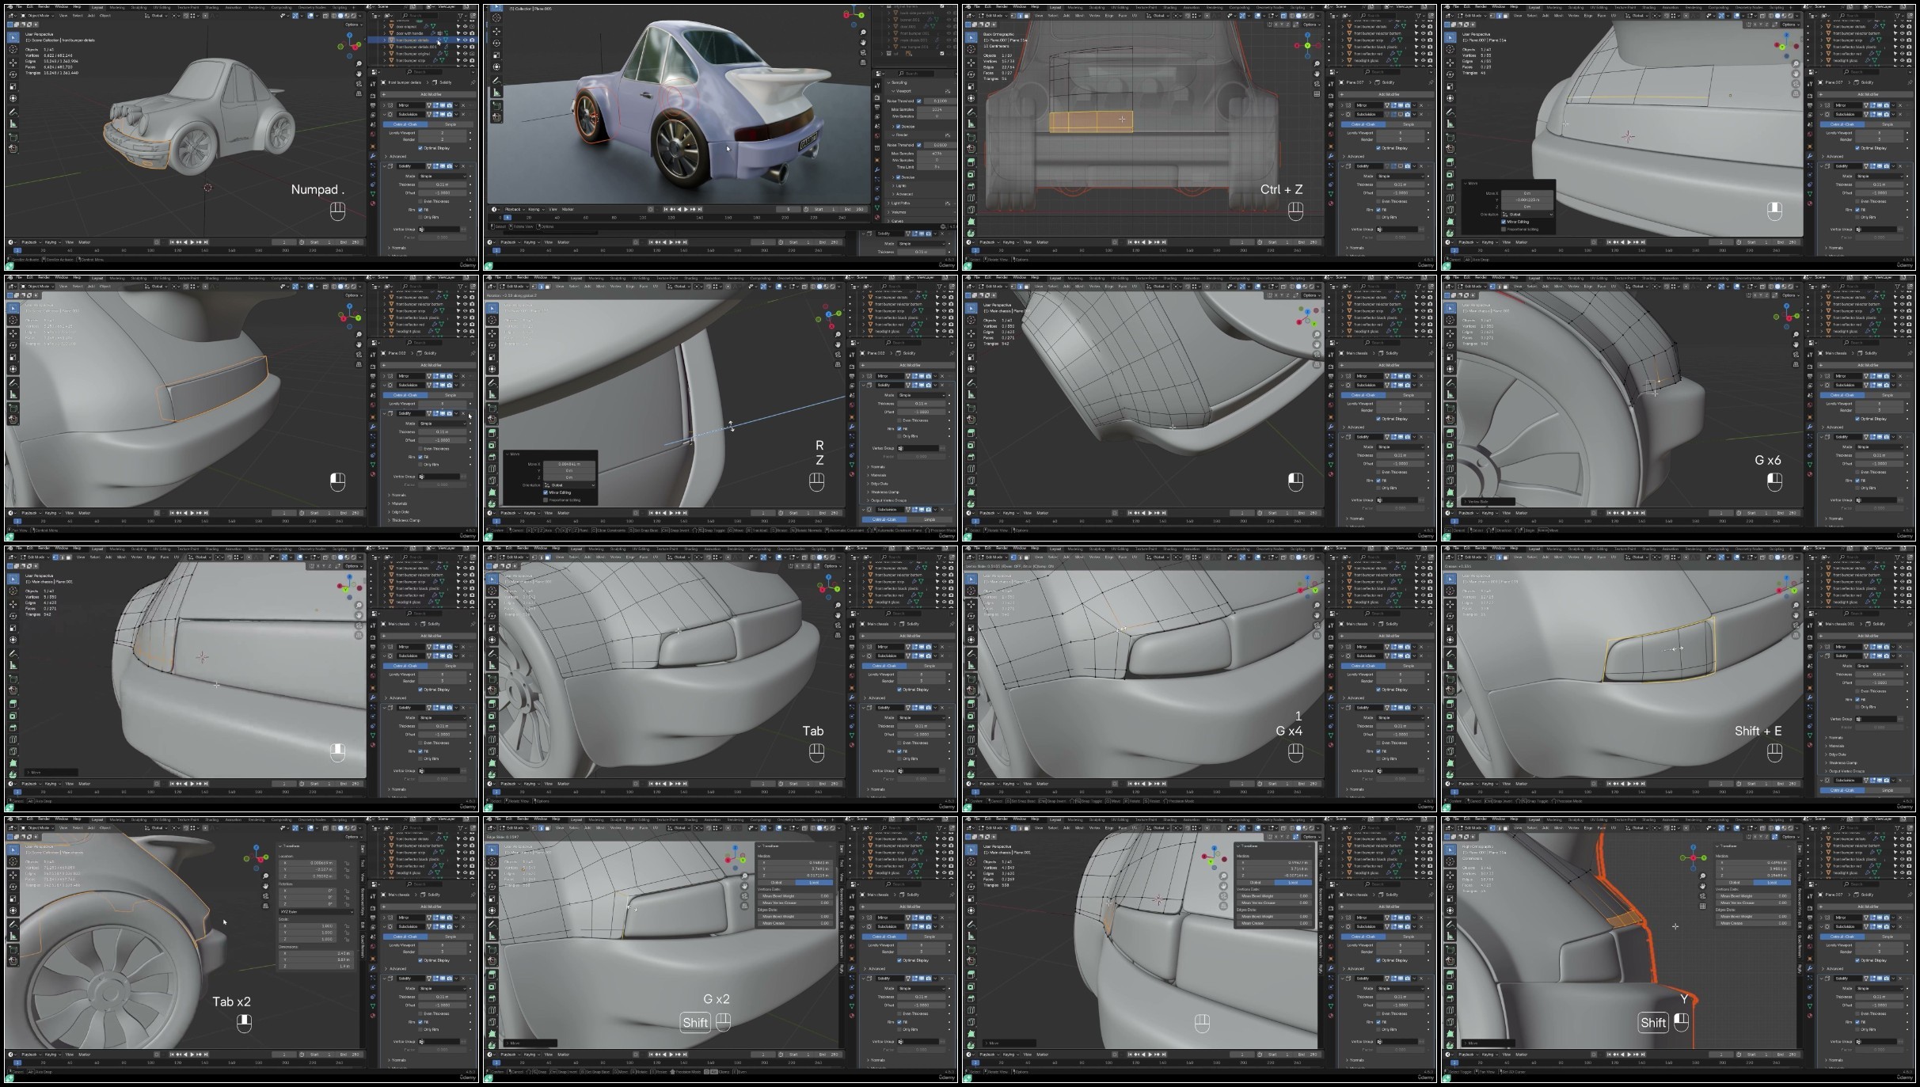Click the zoom magnifier icon in the Shift Y frame
This screenshot has height=1087, width=1920.
point(1702,876)
